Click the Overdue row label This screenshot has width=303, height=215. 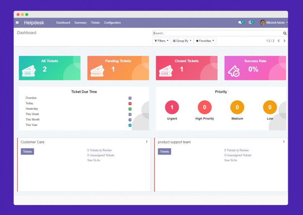point(31,98)
